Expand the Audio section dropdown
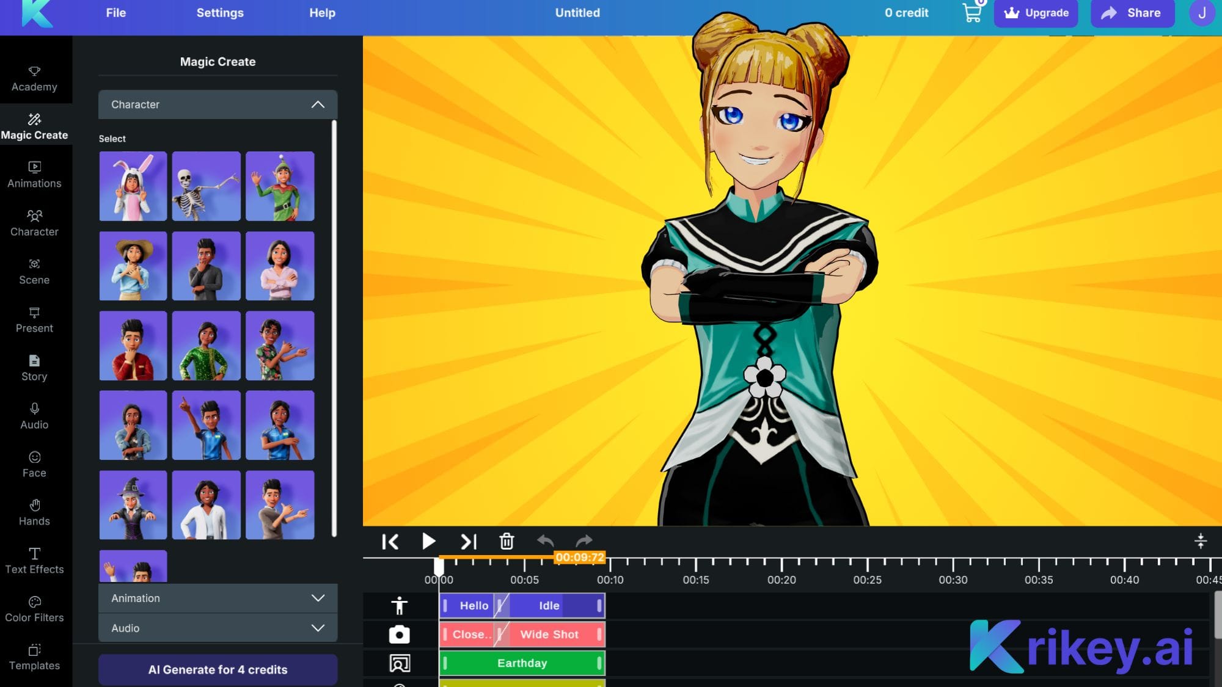1222x687 pixels. pyautogui.click(x=317, y=627)
